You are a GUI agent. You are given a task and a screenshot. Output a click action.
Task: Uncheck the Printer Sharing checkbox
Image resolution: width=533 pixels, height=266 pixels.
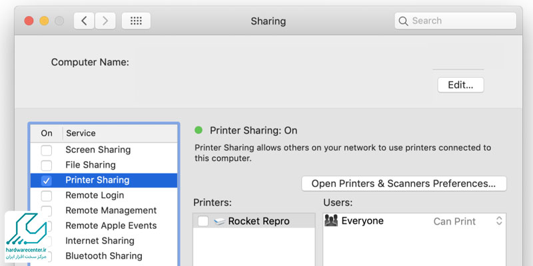[47, 180]
